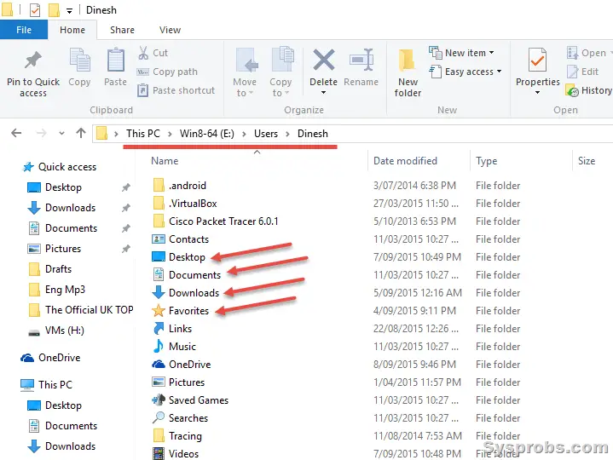Select the Music note folder icon
This screenshot has height=460, width=613.
pos(159,347)
